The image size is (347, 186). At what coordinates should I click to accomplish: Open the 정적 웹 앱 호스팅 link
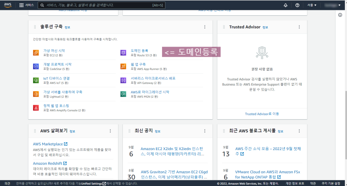(x=56, y=106)
